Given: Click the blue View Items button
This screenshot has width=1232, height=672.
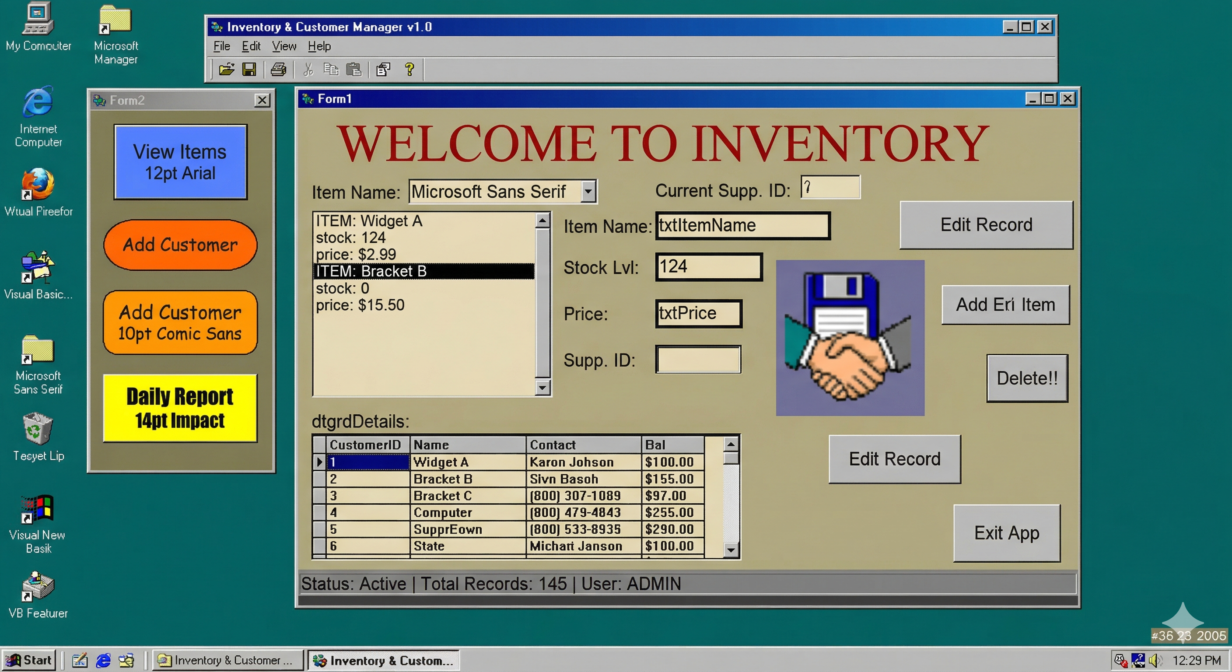Looking at the screenshot, I should [180, 162].
